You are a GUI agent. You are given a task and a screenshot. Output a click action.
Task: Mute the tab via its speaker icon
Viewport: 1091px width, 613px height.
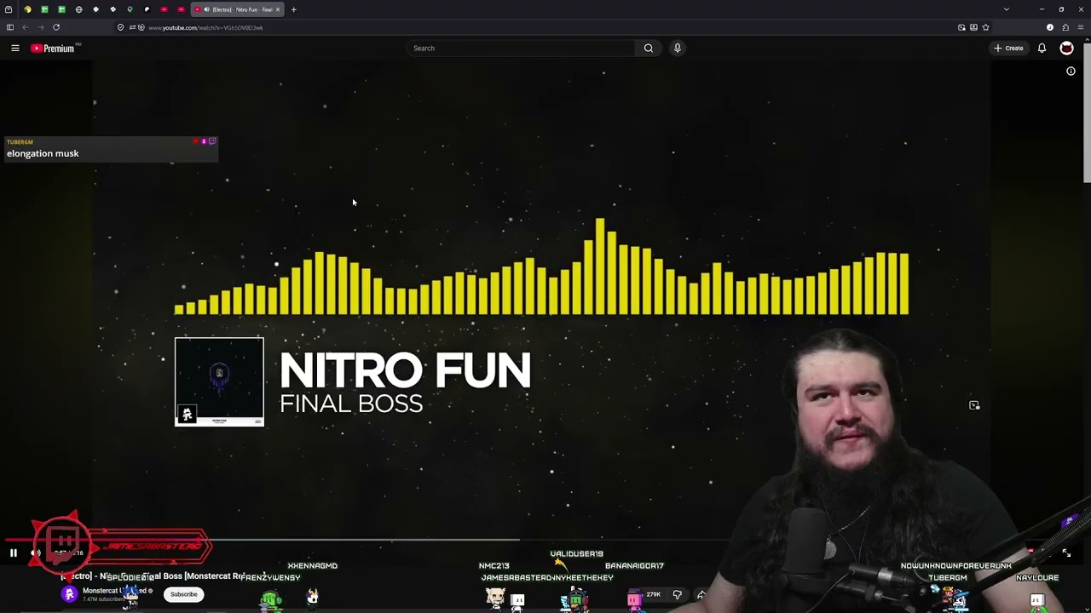[206, 9]
